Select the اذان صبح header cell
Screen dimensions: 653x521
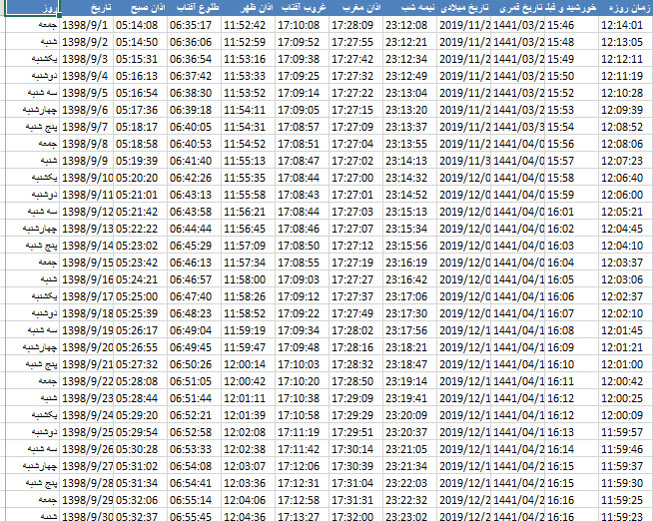141,8
